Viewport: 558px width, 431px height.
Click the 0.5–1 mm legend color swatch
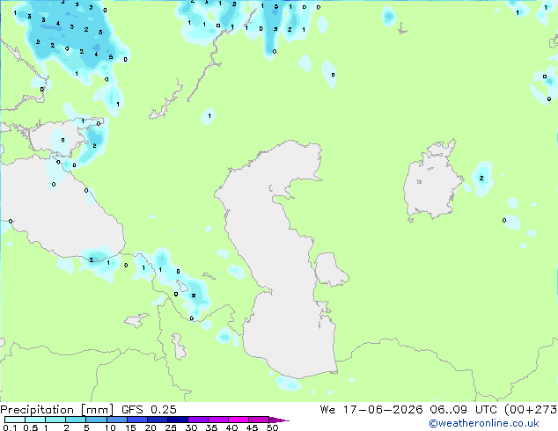(35, 420)
